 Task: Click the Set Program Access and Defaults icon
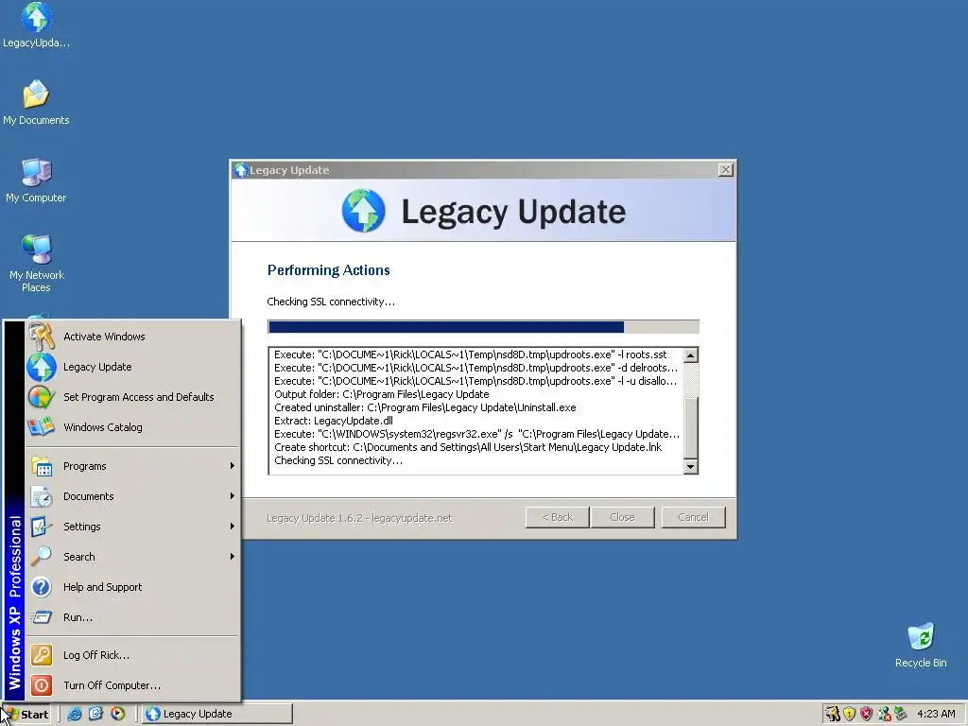42,397
